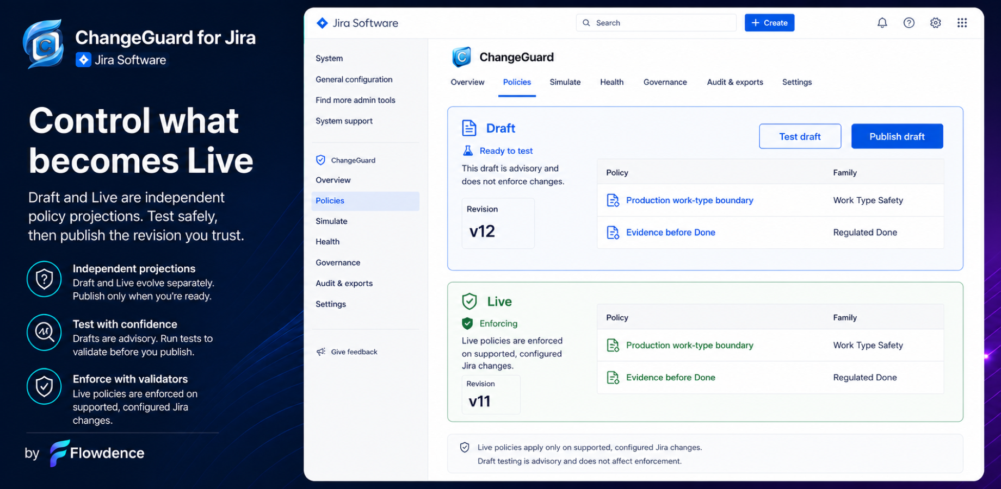Click Draft Evidence before Done policy icon
The width and height of the screenshot is (1001, 489).
coord(613,233)
